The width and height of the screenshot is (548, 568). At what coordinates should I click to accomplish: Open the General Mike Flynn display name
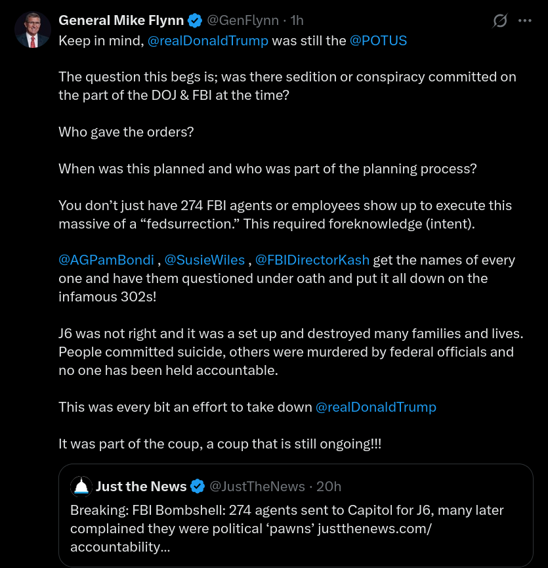(x=121, y=20)
